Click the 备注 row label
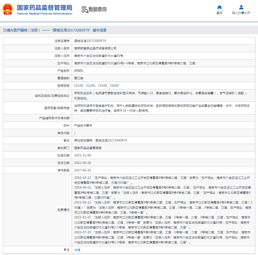The image size is (258, 255). point(67,140)
